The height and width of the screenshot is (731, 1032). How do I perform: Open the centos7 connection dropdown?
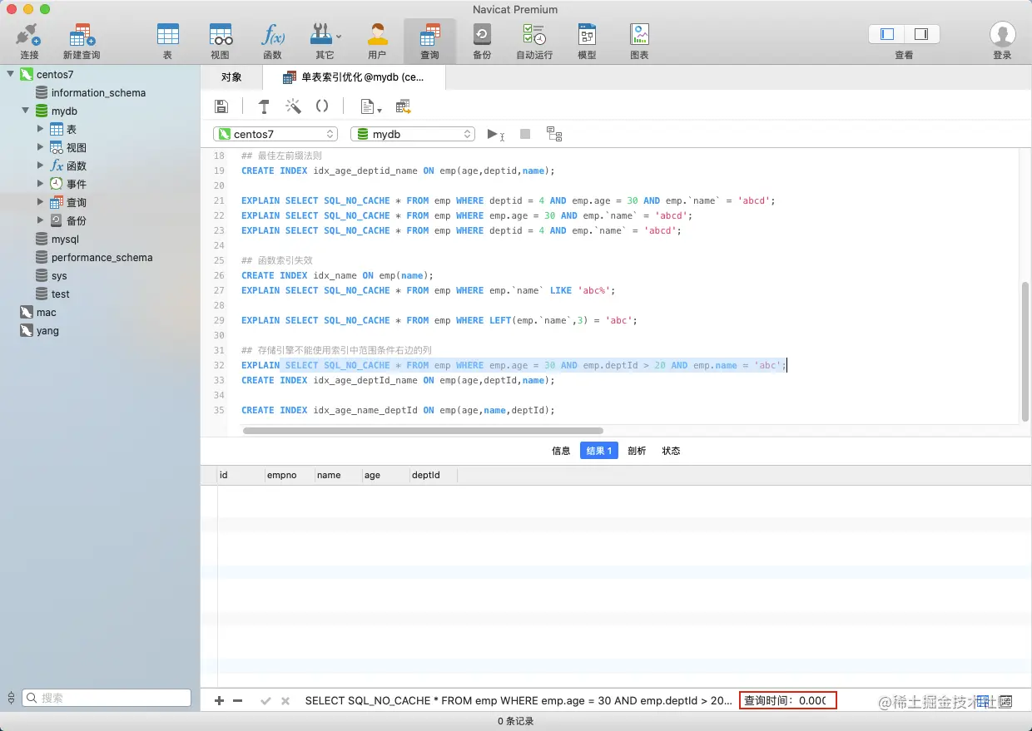[275, 134]
